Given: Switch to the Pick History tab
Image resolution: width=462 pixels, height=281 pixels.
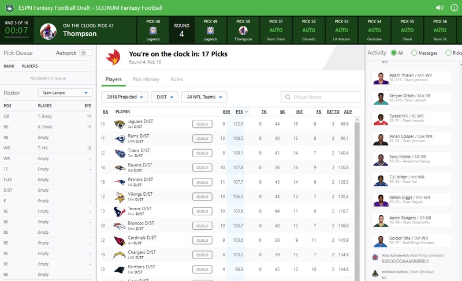Looking at the screenshot, I should 146,79.
